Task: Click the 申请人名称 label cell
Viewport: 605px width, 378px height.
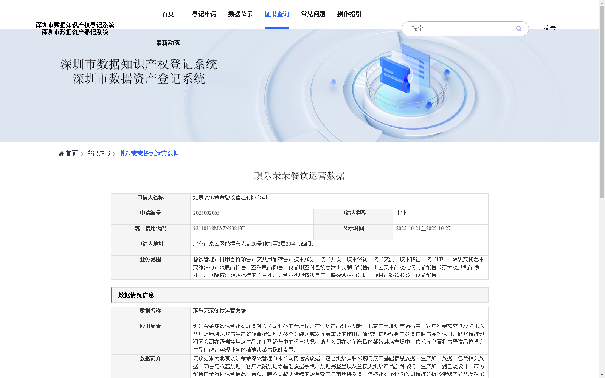Action: tap(150, 201)
